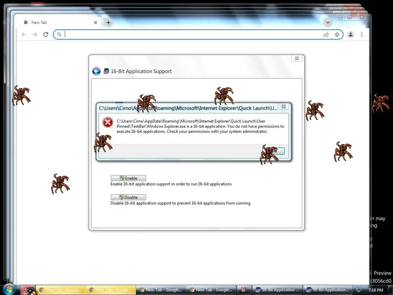Image resolution: width=393 pixels, height=295 pixels.
Task: Open the Windows Start menu
Action: (9, 290)
